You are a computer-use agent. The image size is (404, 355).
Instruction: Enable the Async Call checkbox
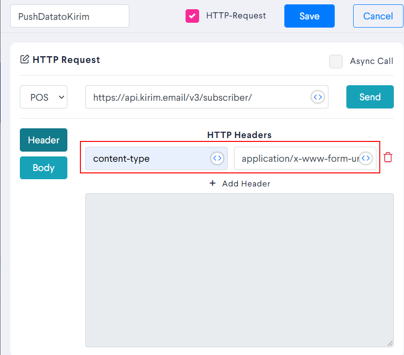pos(336,62)
